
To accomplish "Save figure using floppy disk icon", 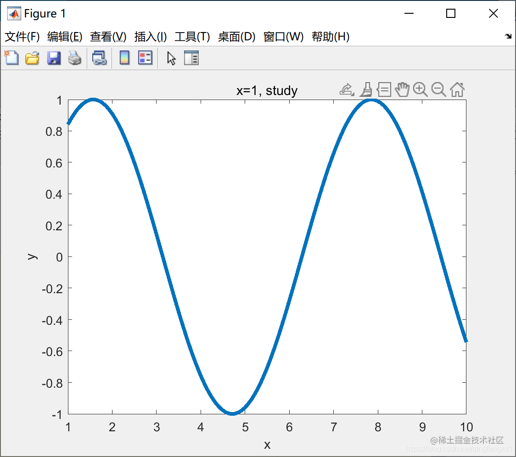I will pyautogui.click(x=54, y=58).
